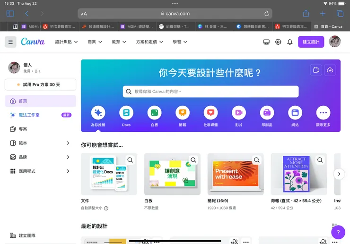Select 簡報 presentation category icon
Viewport: 350px width, 244px height.
[x=183, y=113]
